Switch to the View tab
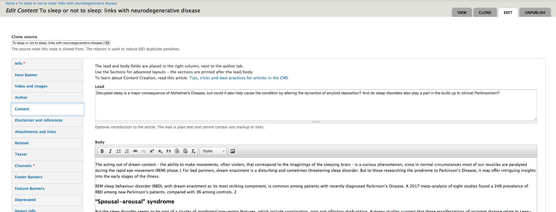556x212 pixels. coord(462,12)
